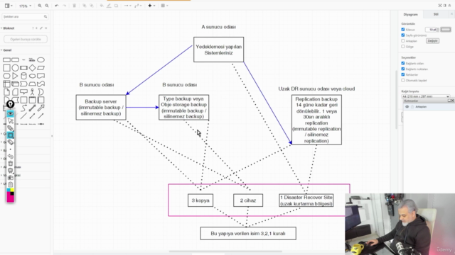Toggle the Sayfa görünümü checkbox
This screenshot has width=455, height=255.
(x=403, y=35)
